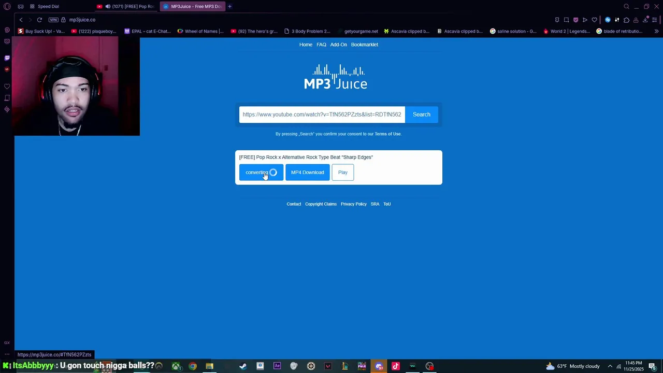Reload the mp3juice page
The width and height of the screenshot is (663, 373).
pyautogui.click(x=39, y=20)
